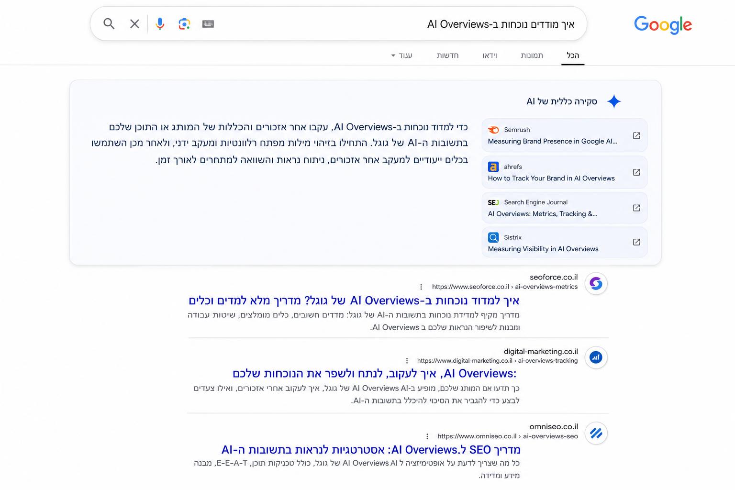735x490 pixels.
Task: Click the blue AI overview sparkle icon
Action: pos(614,101)
